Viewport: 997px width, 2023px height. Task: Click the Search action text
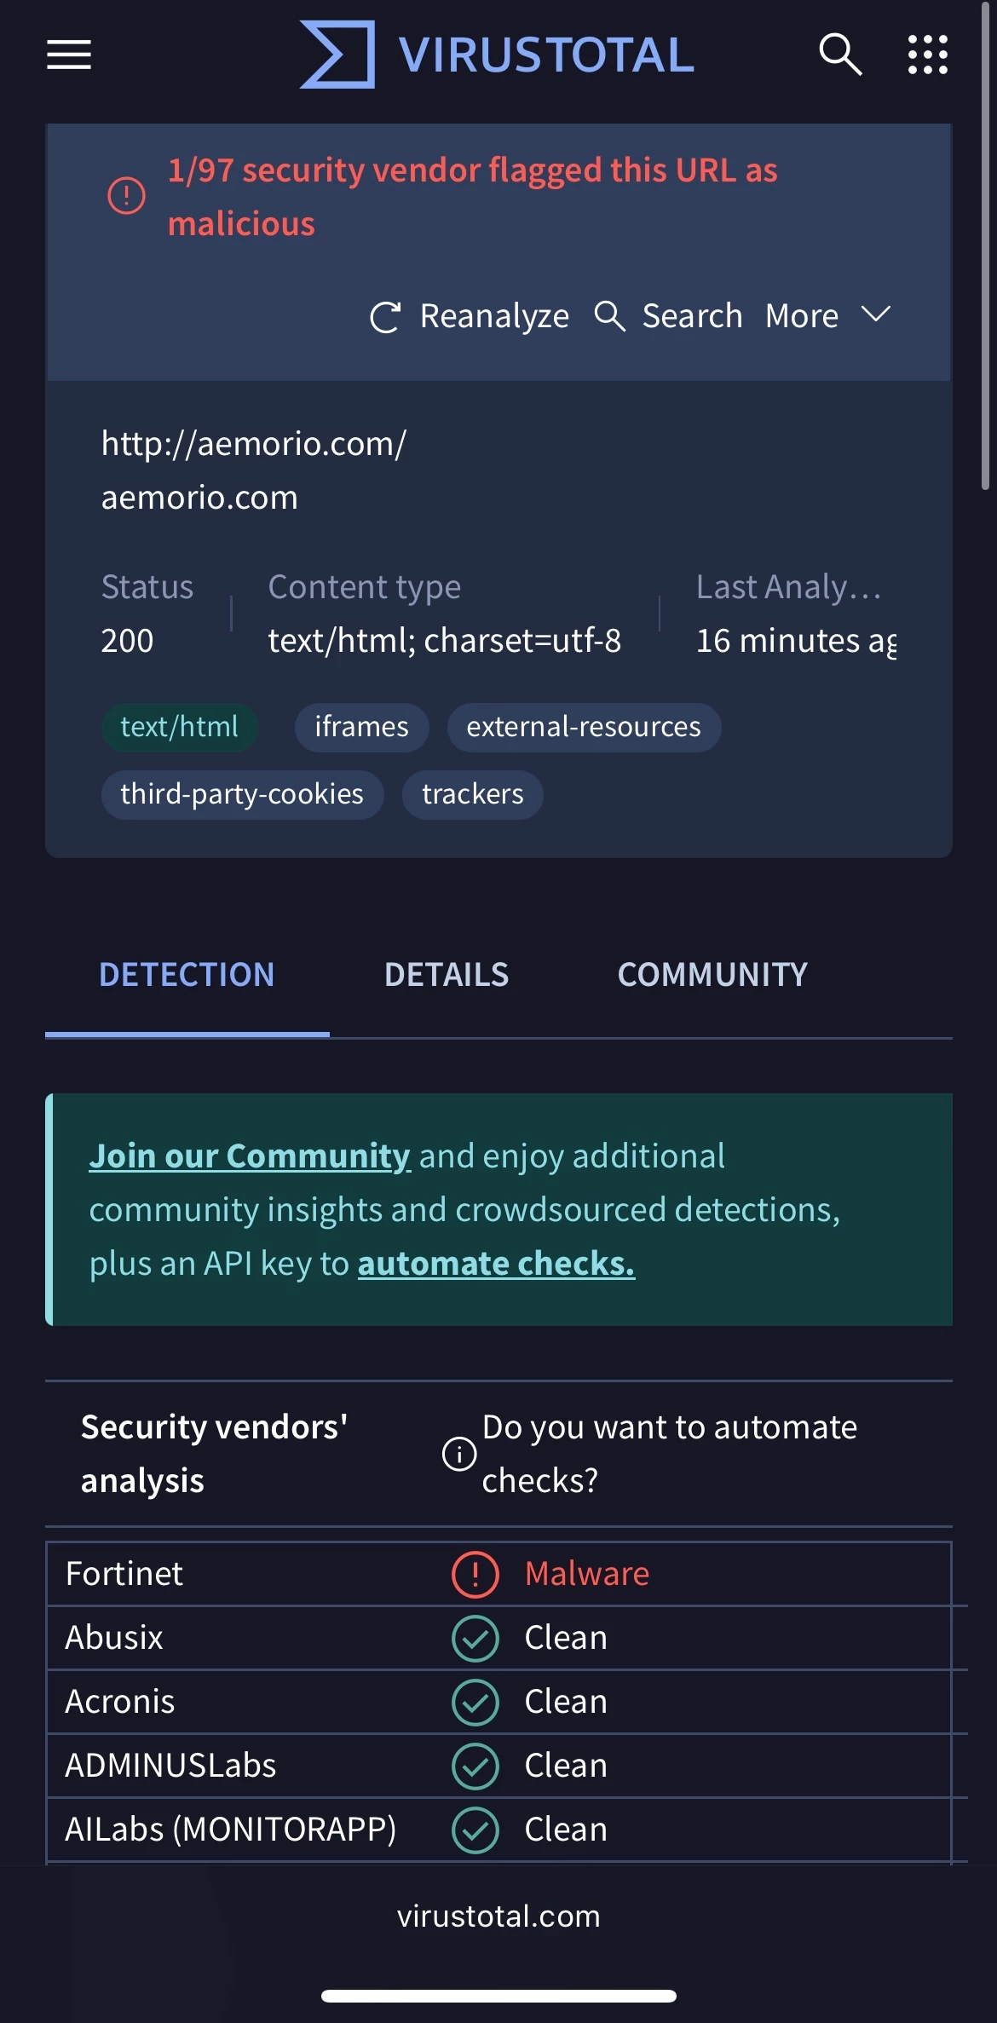(692, 316)
